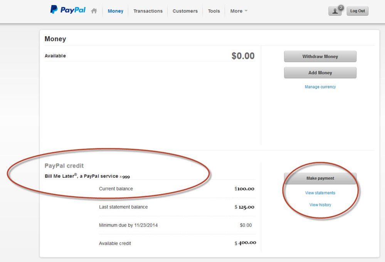Open the View history link
This screenshot has height=262, width=385.
pos(320,205)
